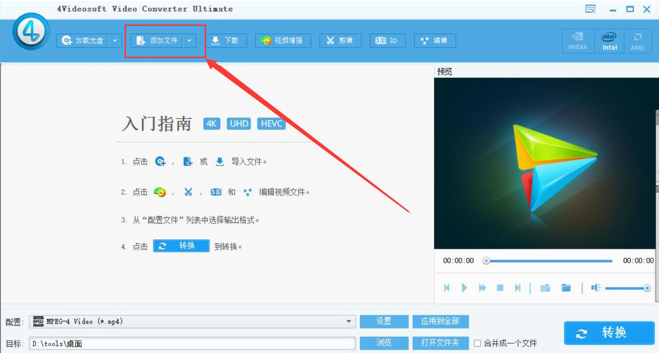The image size is (659, 353).
Task: Toggle NVIDIA hardware acceleration
Action: (578, 41)
